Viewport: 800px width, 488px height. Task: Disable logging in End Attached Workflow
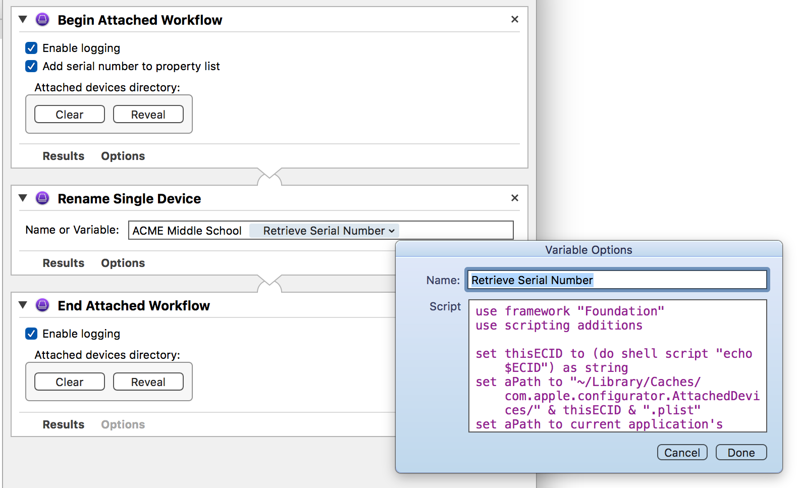coord(31,334)
